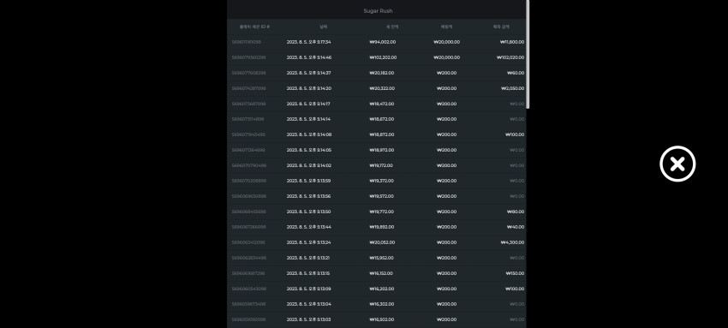The image size is (728, 328).
Task: Click the balance ₩18,972.00
Action: [x=382, y=150]
